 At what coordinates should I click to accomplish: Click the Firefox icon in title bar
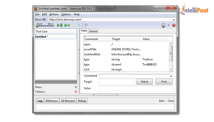pos(36,9)
